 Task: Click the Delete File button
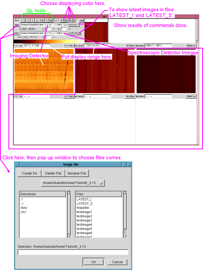pyautogui.click(x=53, y=173)
